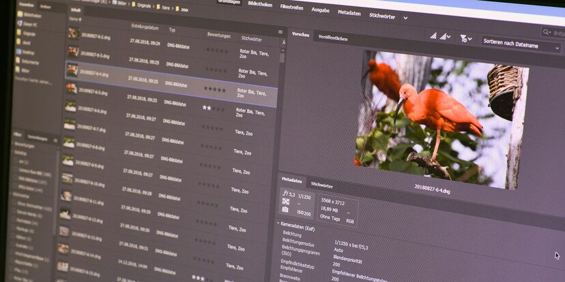Click the filter funnel icon
The image size is (565, 282).
tap(464, 39)
